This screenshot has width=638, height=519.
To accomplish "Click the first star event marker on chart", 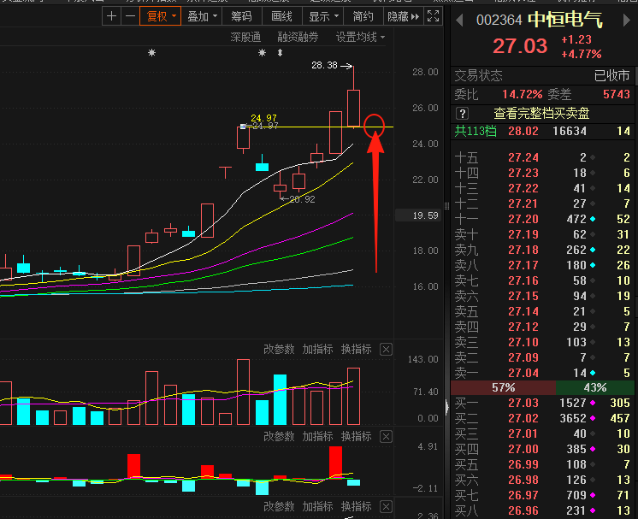I will (151, 52).
